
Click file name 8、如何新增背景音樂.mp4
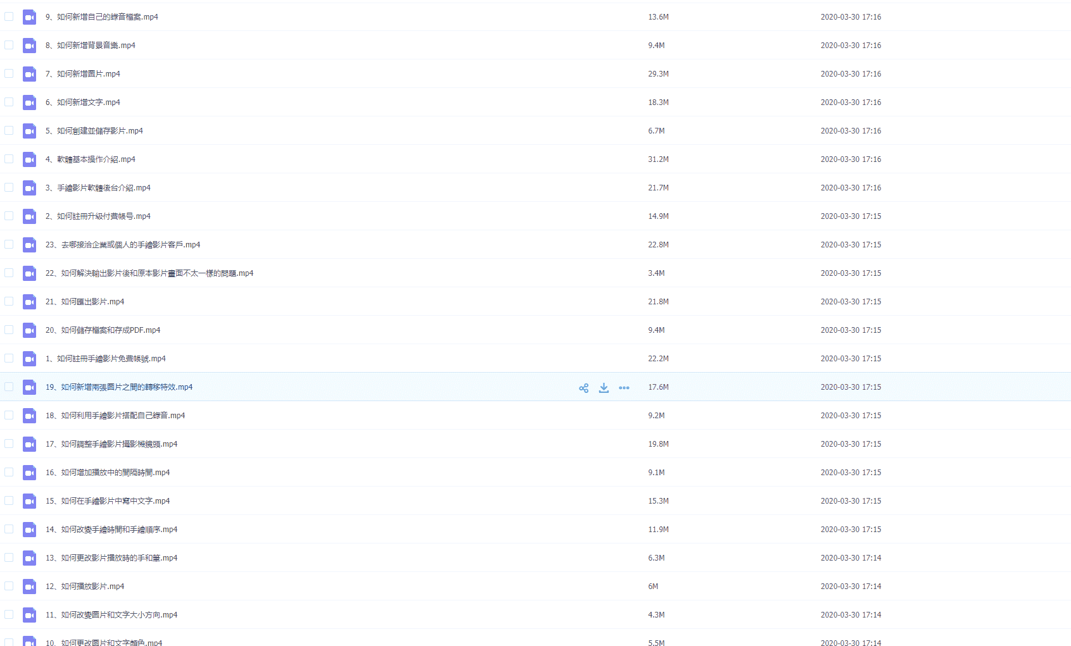[x=91, y=46]
